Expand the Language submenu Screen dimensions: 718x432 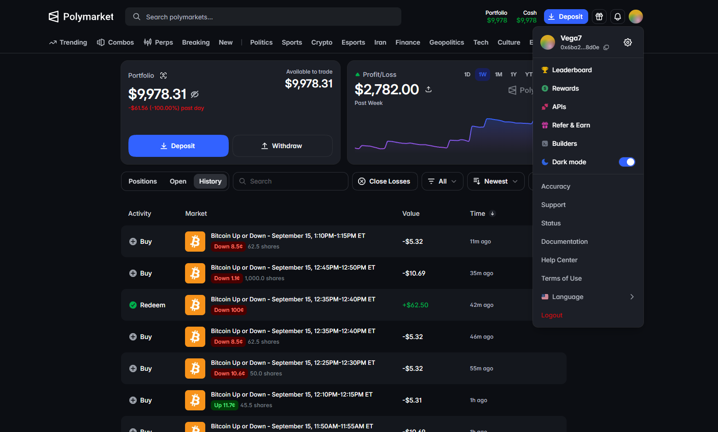[588, 297]
